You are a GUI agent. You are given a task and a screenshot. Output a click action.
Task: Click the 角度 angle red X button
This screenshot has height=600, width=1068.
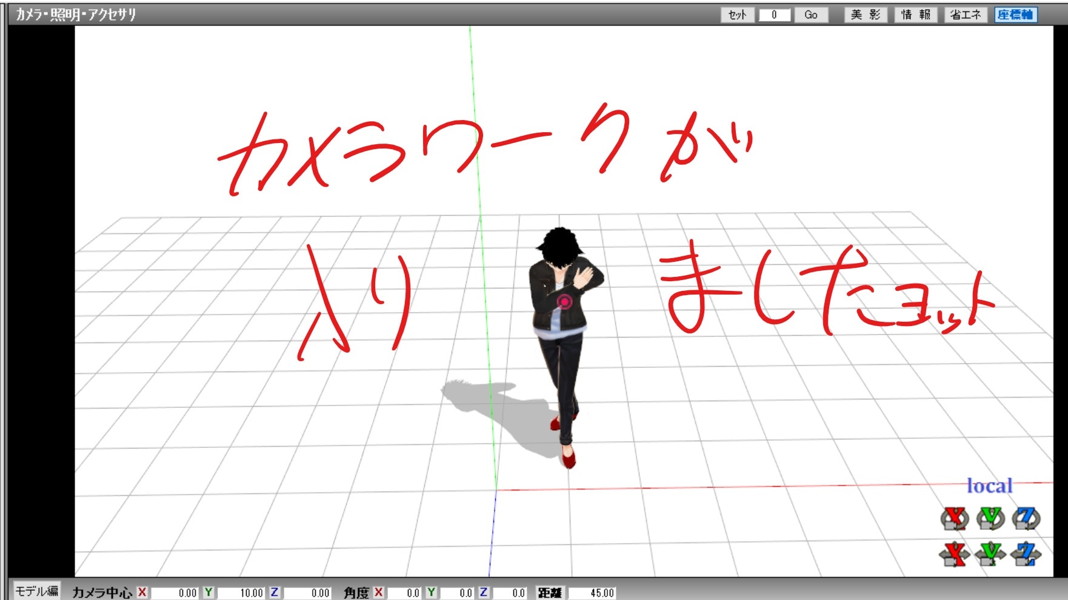pyautogui.click(x=378, y=593)
